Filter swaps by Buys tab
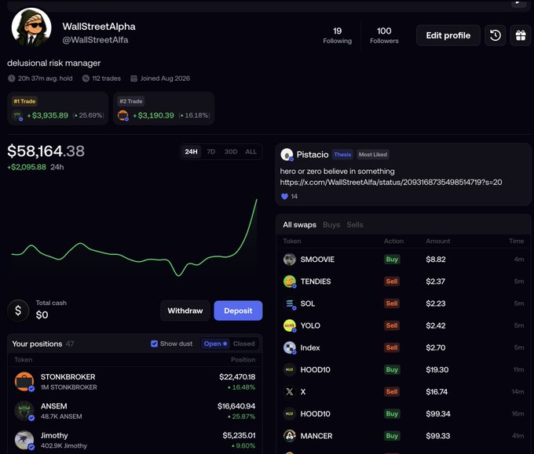Screen dimensions: 534x454 (331, 225)
